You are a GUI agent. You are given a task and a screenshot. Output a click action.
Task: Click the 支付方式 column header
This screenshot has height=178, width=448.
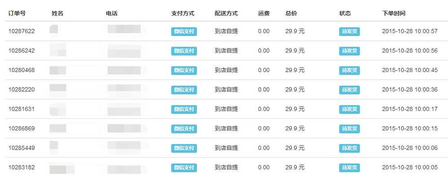tap(183, 13)
